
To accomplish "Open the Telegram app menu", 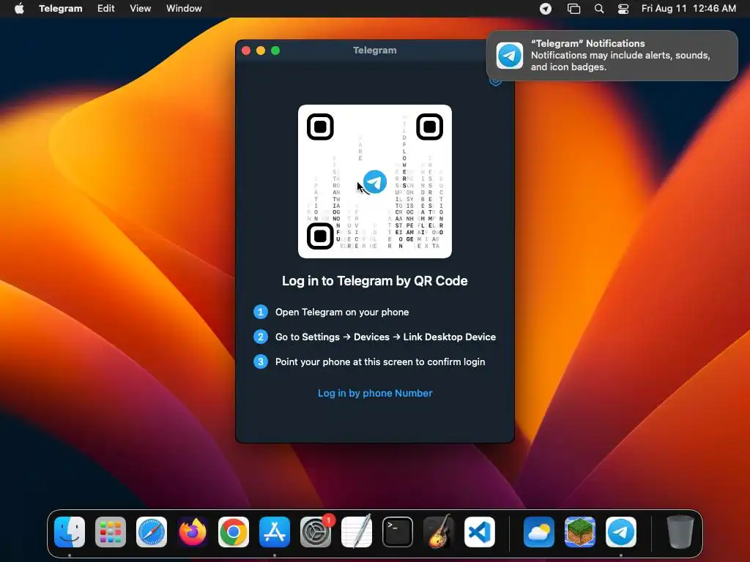I will [x=60, y=9].
